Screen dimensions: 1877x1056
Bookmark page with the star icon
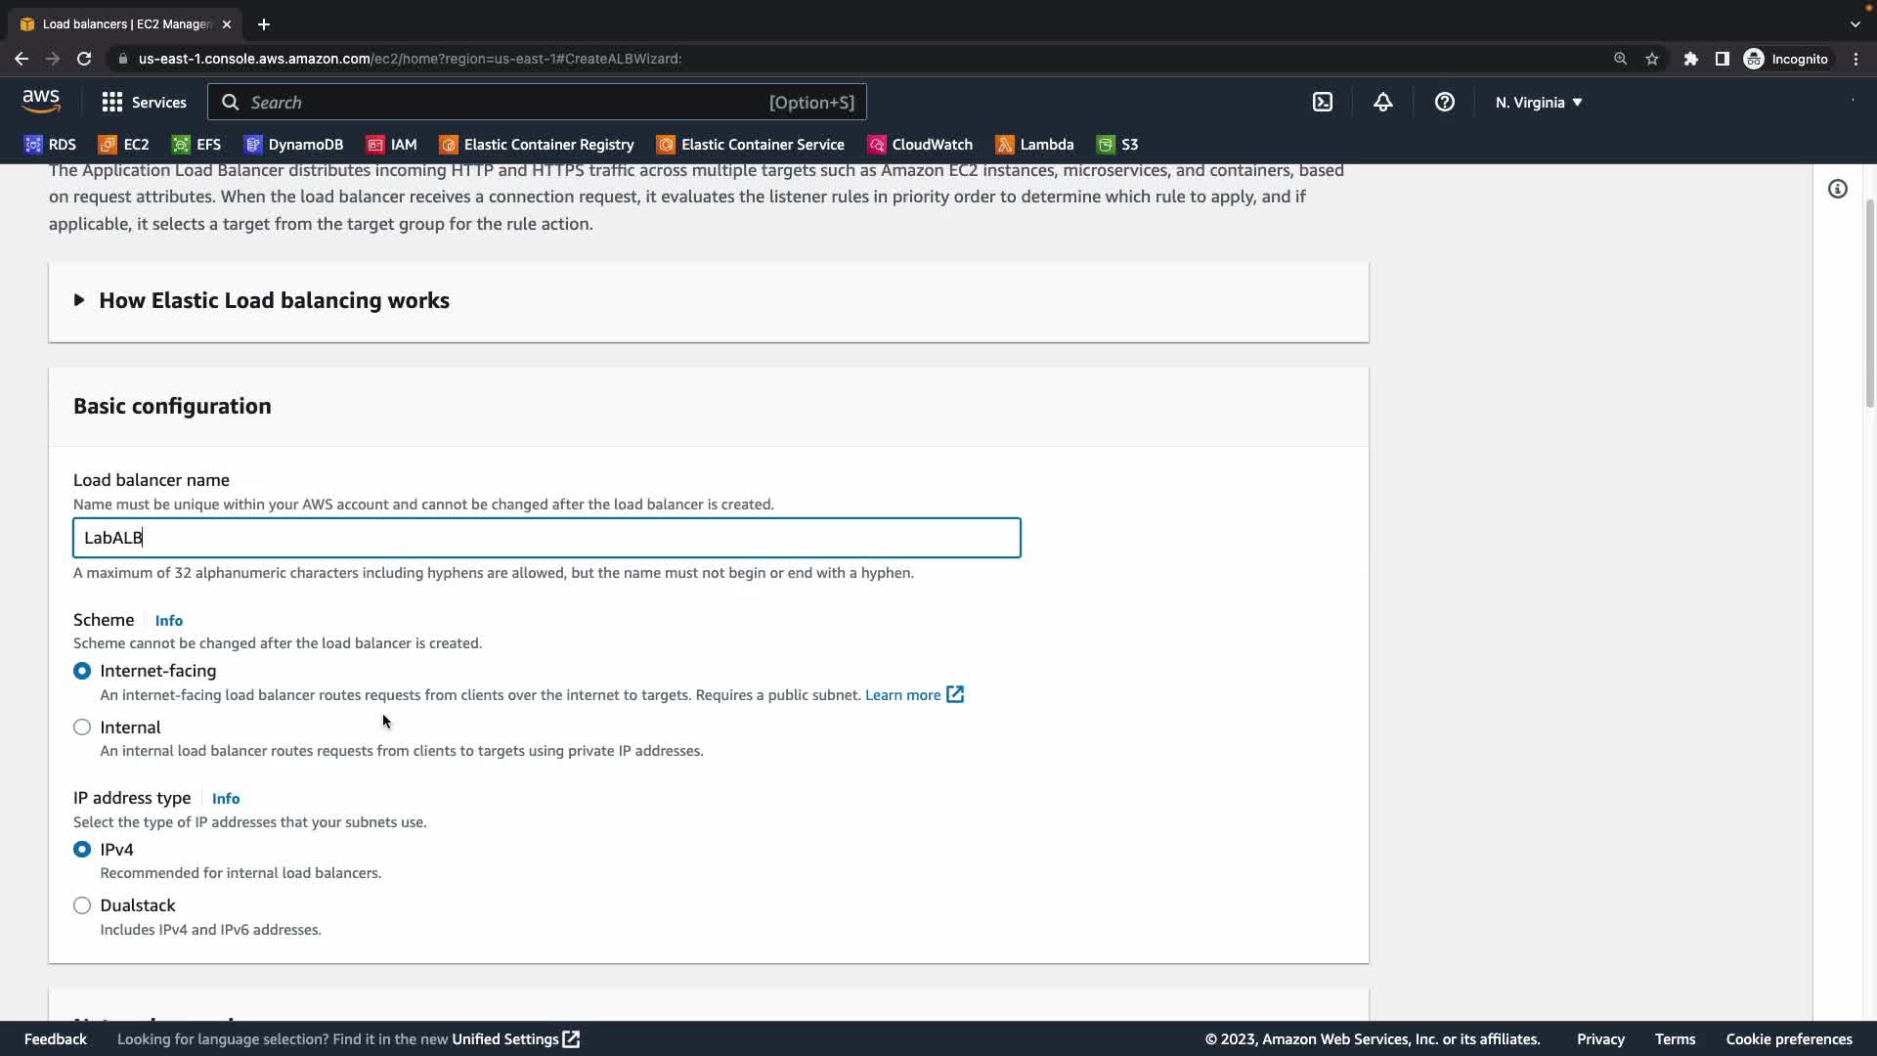pos(1651,59)
